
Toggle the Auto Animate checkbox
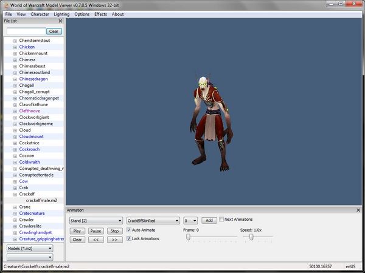(129, 231)
